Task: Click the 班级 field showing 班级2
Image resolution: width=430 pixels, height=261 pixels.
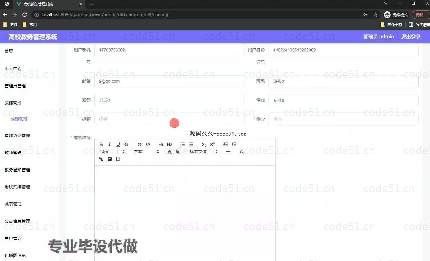Action: [343, 81]
